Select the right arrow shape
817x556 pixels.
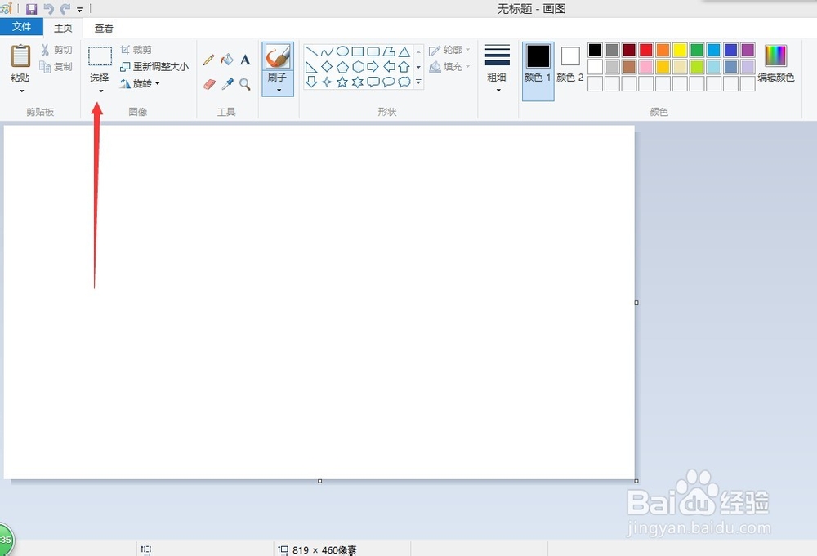(373, 67)
